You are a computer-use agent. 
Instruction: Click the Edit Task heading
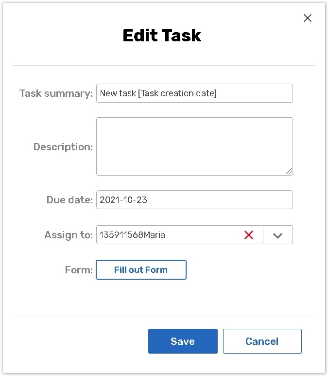coord(162,36)
